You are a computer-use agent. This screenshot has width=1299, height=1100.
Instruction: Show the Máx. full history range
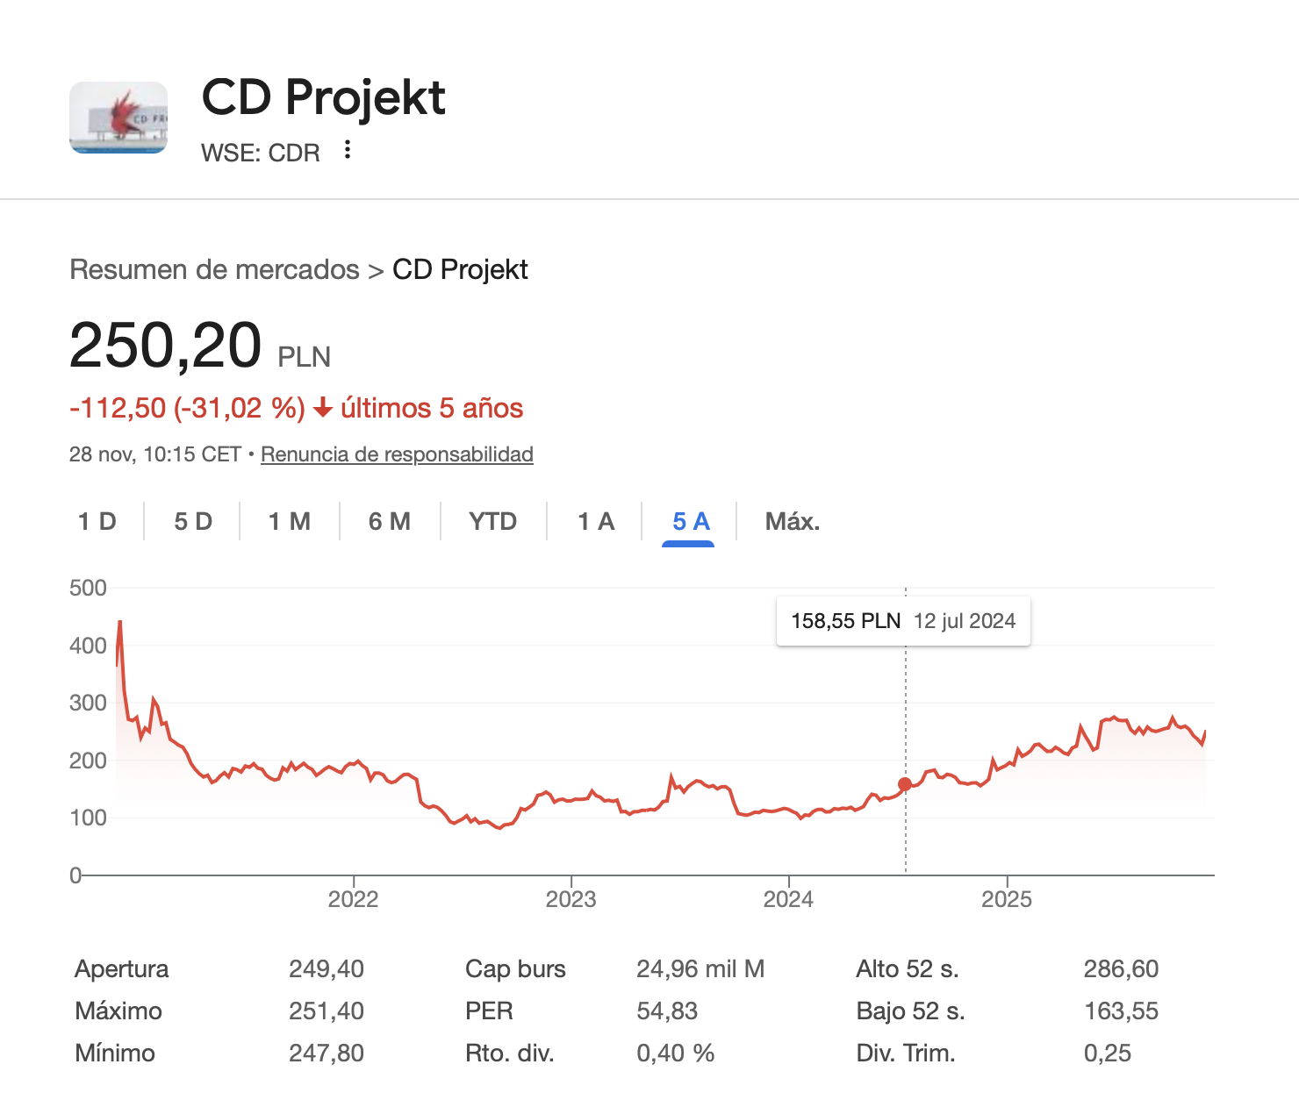click(x=793, y=522)
